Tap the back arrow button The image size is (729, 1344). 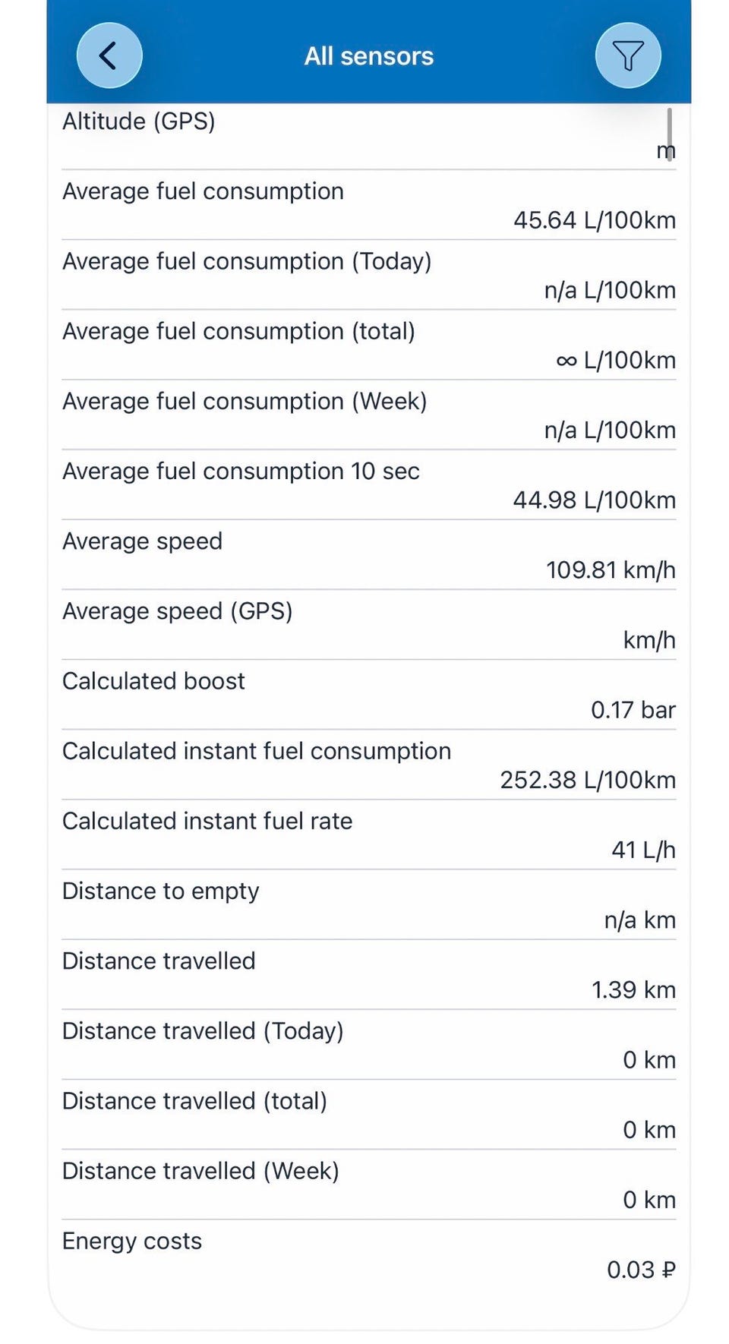[109, 55]
